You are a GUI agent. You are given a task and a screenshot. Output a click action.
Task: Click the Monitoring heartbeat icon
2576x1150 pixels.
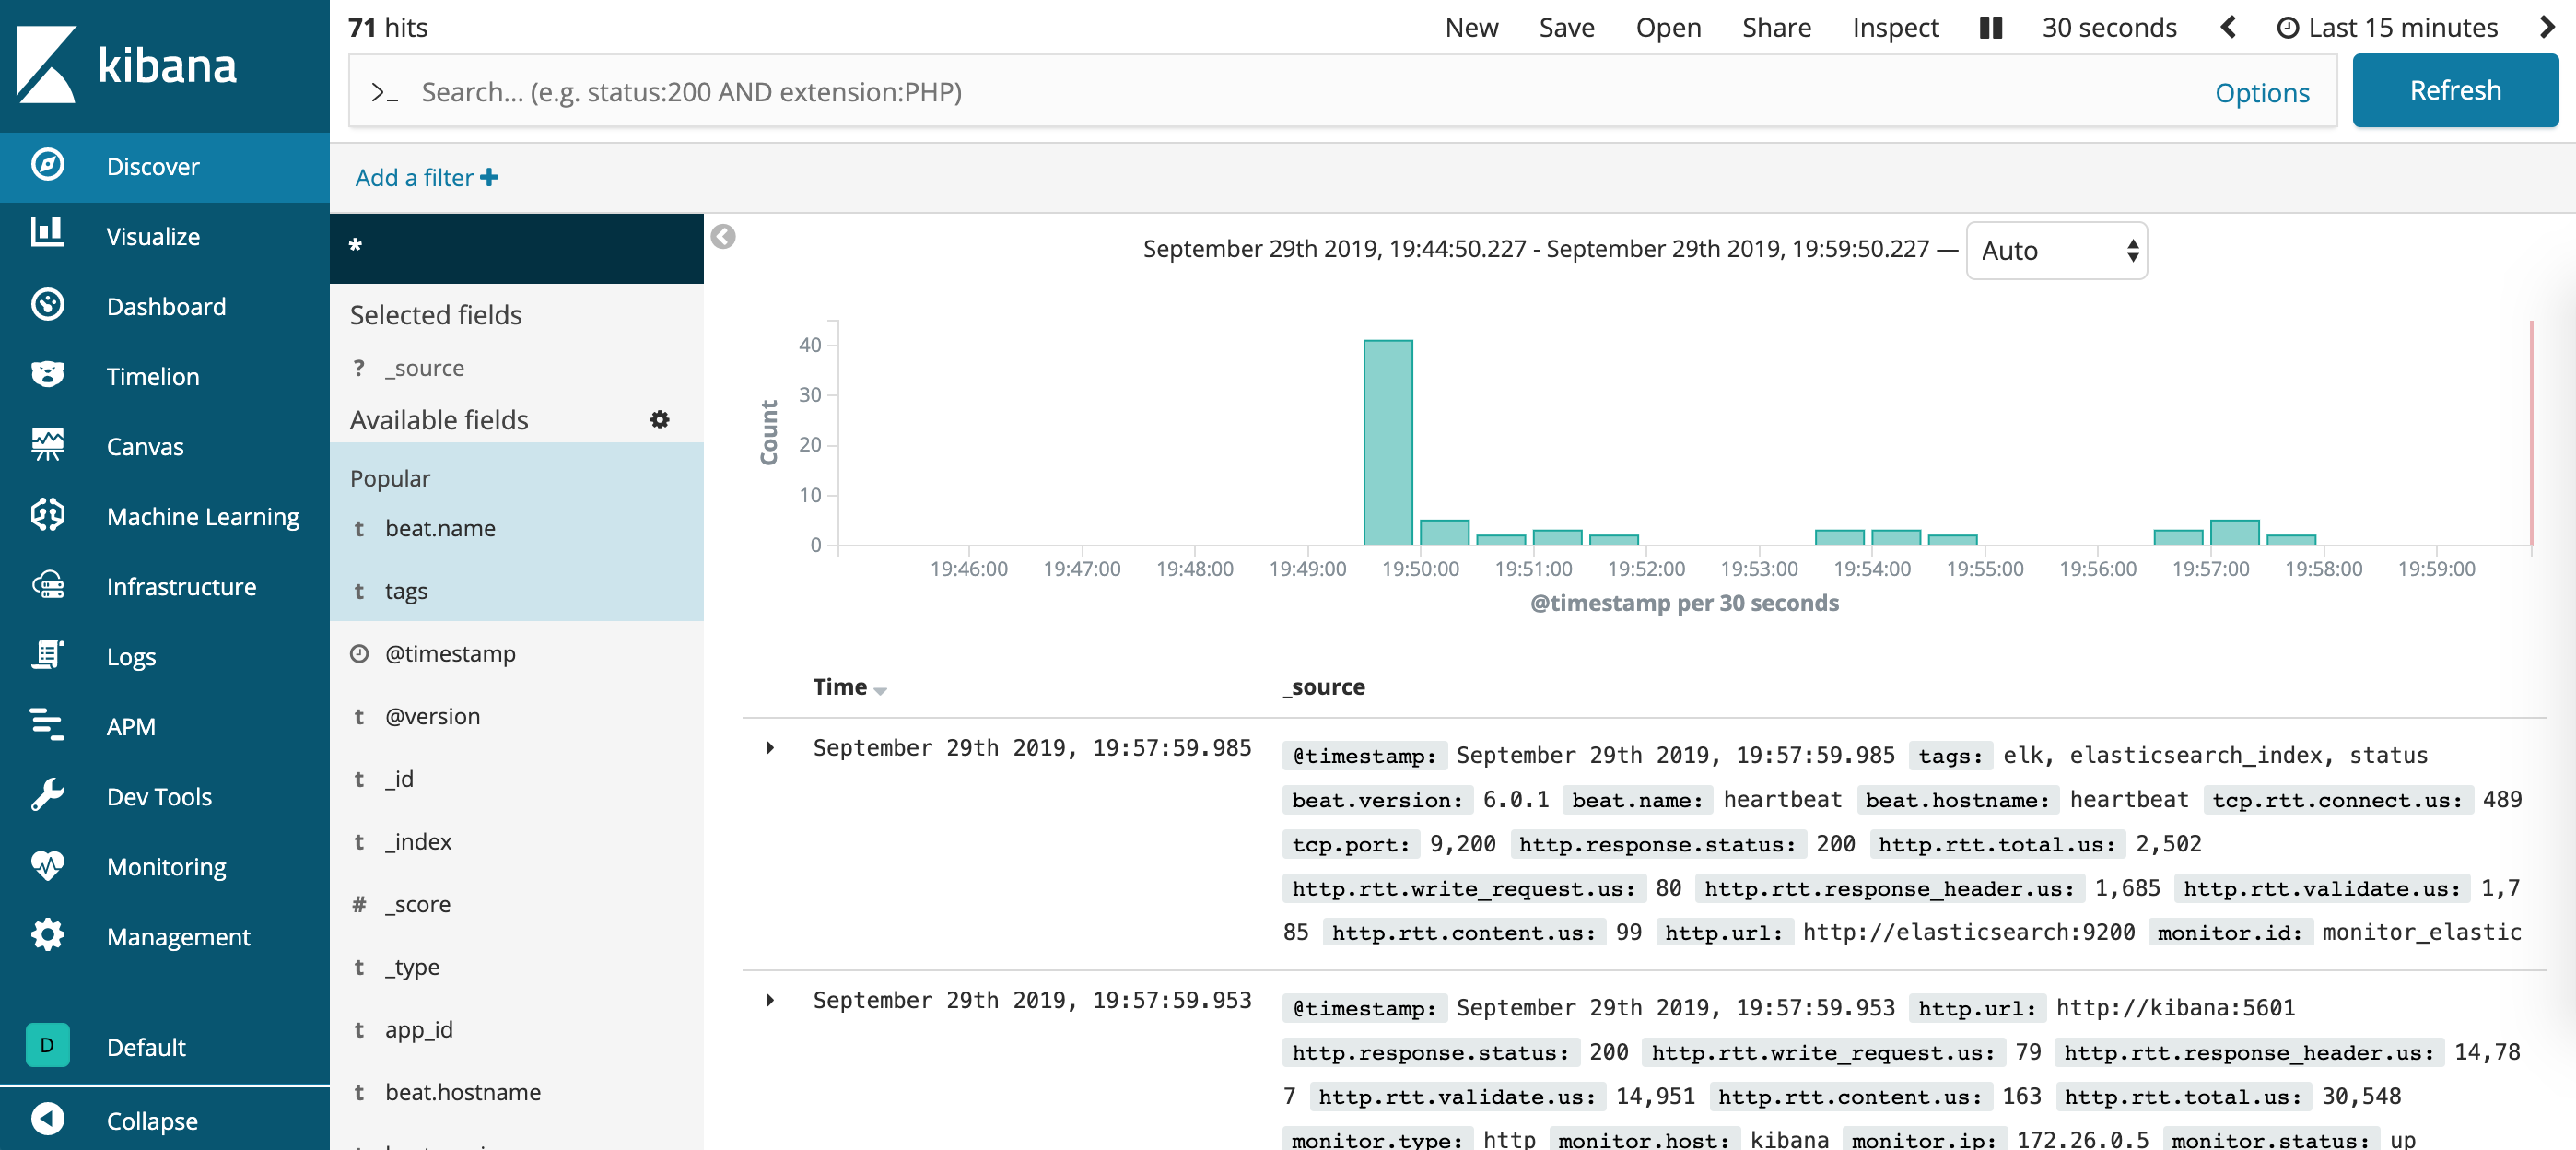(47, 865)
